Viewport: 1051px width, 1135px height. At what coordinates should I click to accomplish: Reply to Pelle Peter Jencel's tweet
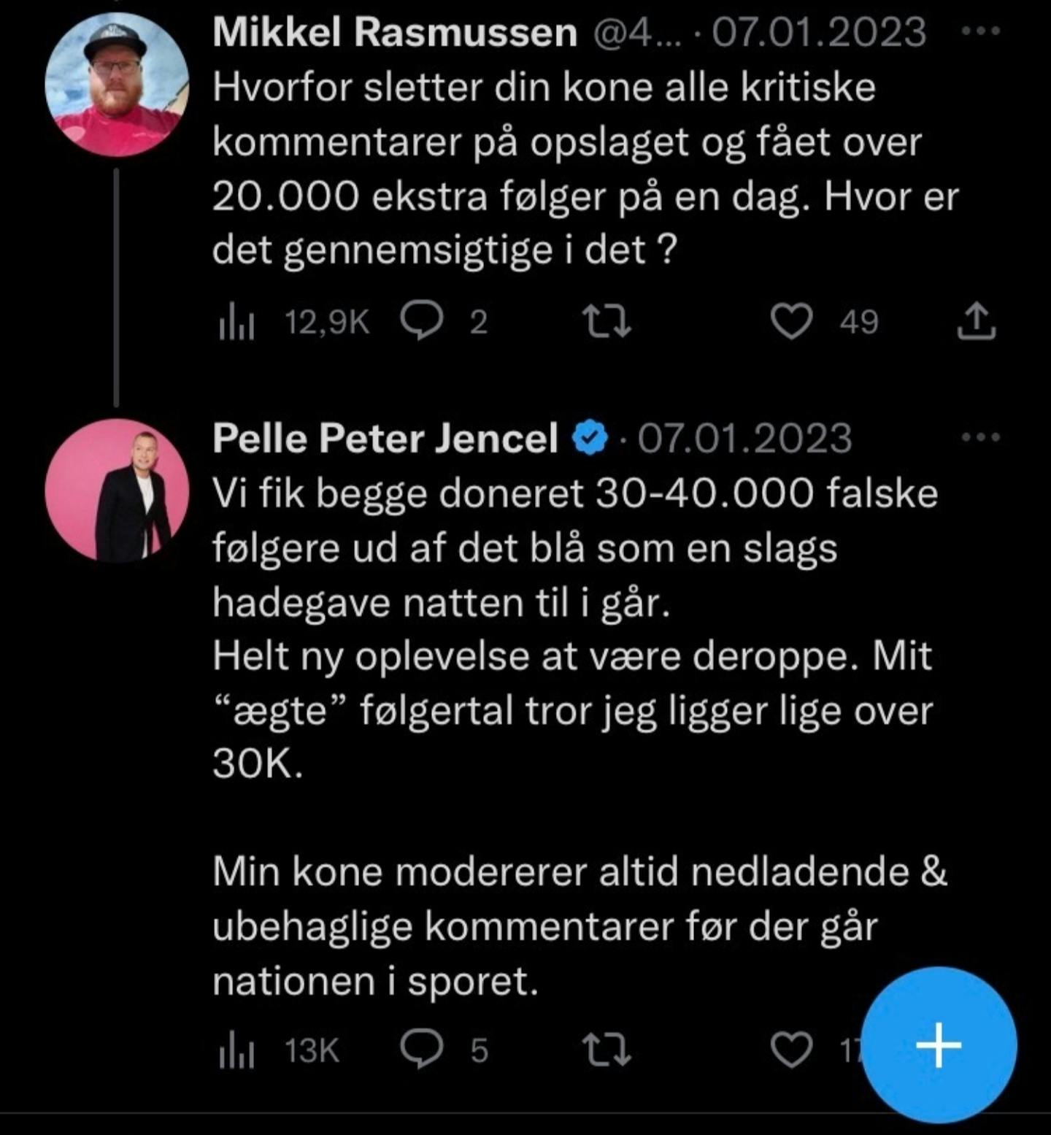point(422,1050)
